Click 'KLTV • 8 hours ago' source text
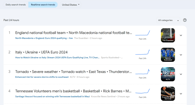 click(x=80, y=77)
